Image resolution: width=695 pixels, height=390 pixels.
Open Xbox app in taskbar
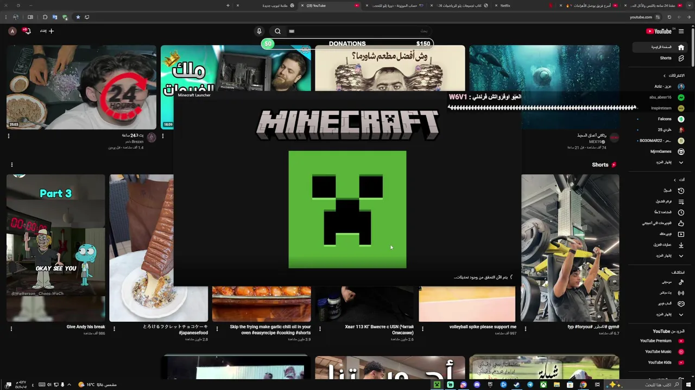click(x=543, y=385)
